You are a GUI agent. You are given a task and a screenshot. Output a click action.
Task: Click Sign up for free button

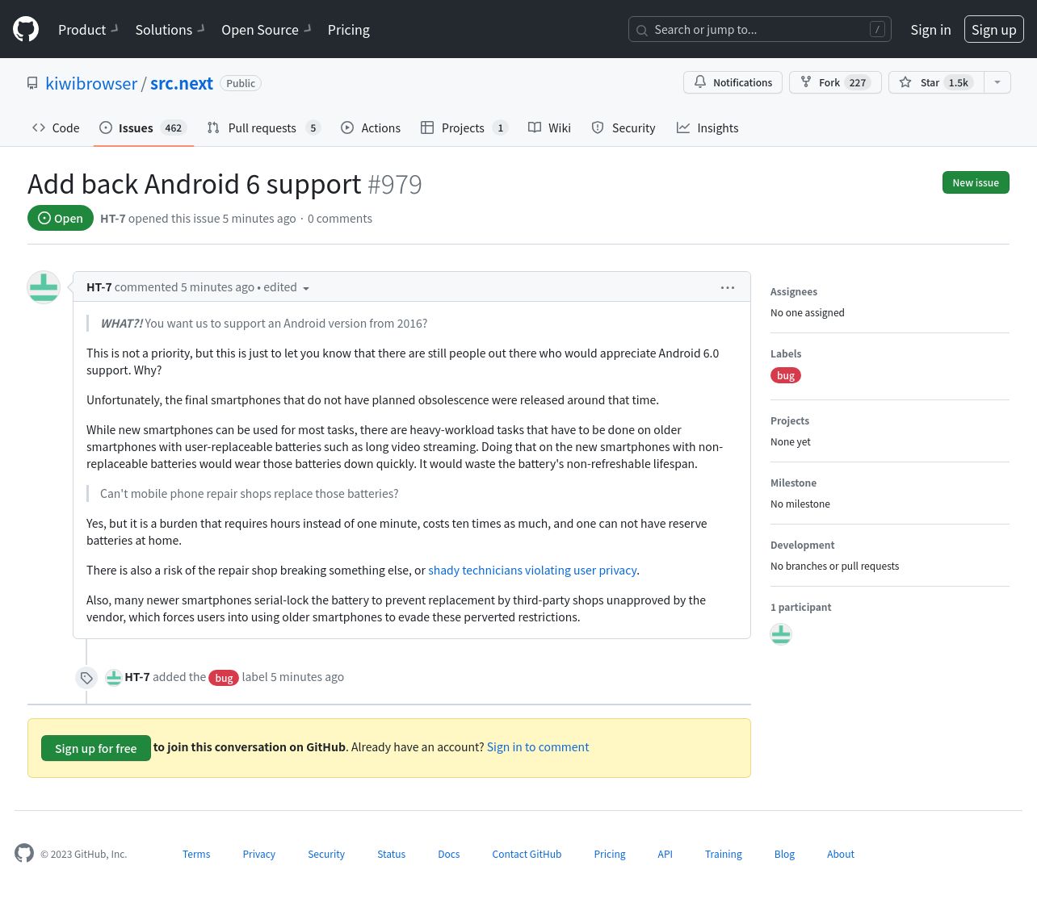tap(96, 748)
